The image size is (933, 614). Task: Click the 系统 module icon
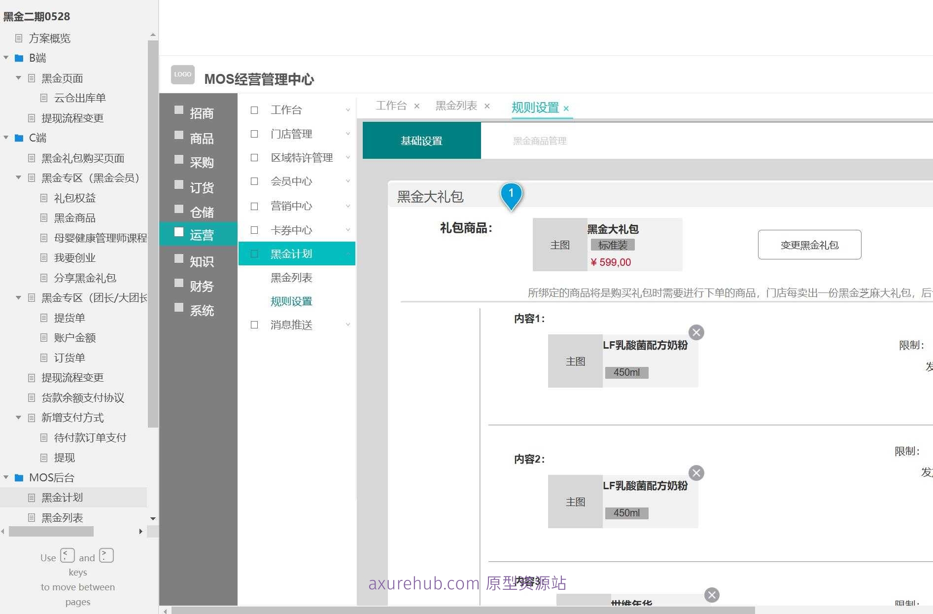[x=179, y=307]
